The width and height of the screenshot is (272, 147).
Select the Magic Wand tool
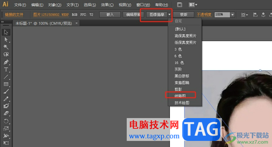pos(6,47)
